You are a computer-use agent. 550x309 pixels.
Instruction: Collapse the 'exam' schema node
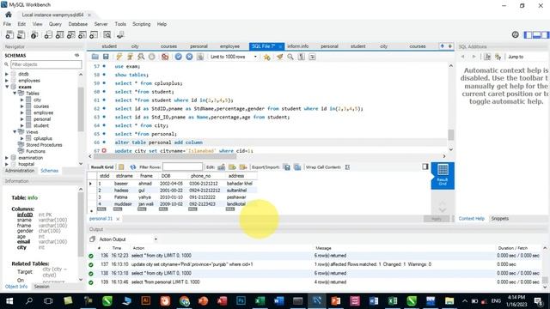tap(7, 87)
